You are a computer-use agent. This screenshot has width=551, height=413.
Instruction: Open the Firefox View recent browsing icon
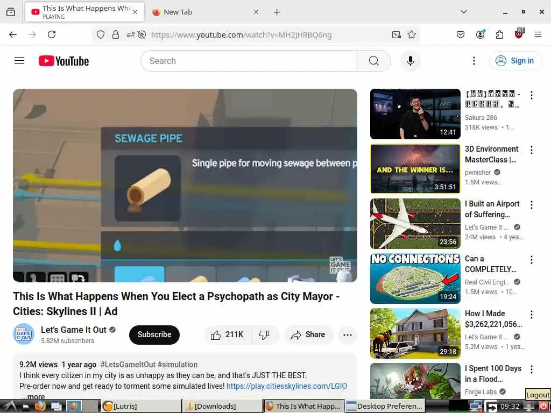(11, 12)
